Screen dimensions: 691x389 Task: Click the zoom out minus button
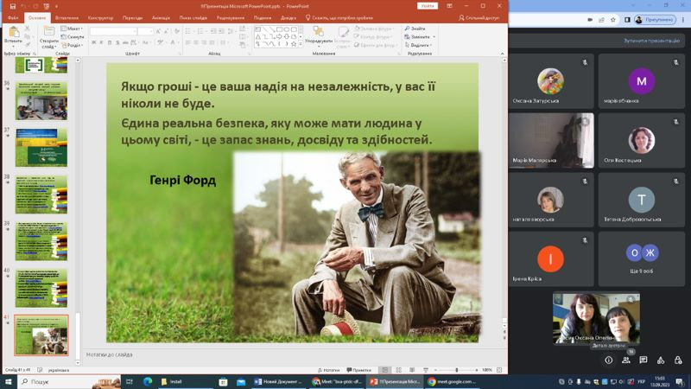tap(435, 370)
